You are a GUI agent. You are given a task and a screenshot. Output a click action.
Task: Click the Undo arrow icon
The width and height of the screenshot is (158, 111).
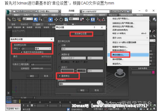tap(25, 11)
